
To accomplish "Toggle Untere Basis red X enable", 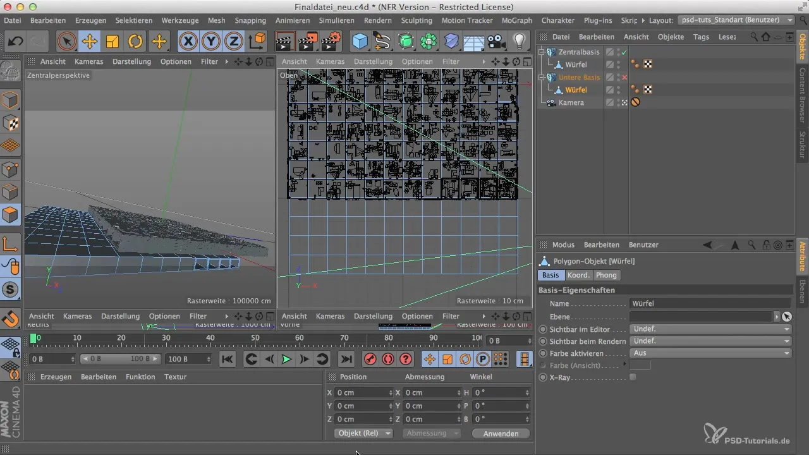I will click(x=624, y=77).
